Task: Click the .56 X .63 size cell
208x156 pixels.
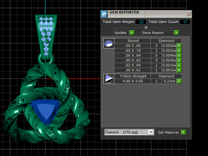Action: tap(133, 60)
